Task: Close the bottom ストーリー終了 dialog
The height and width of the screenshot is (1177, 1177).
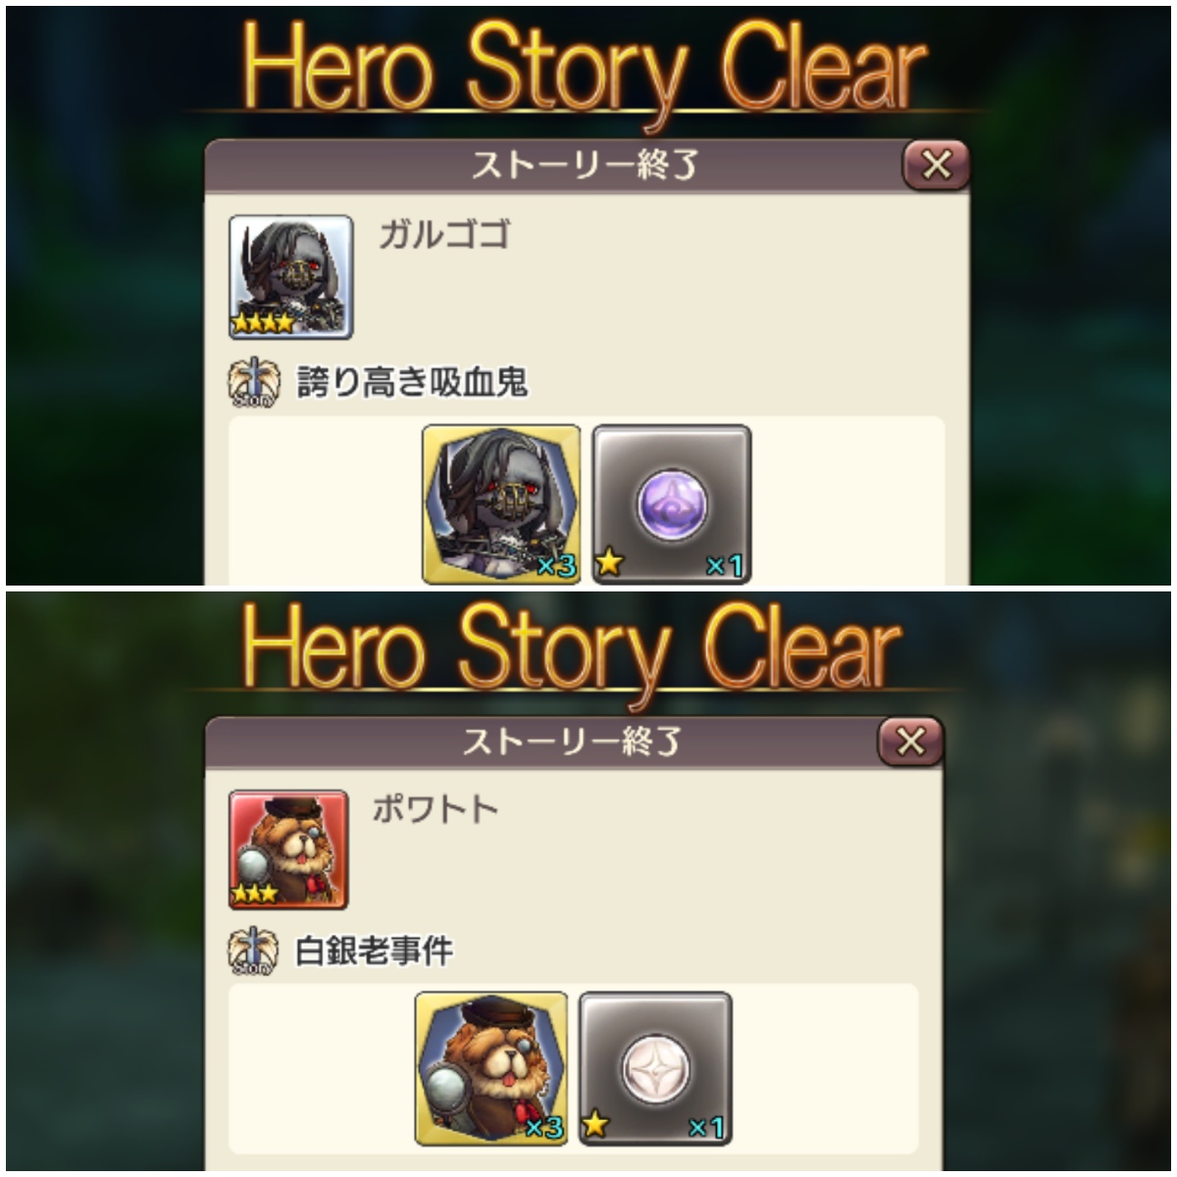Action: [910, 742]
